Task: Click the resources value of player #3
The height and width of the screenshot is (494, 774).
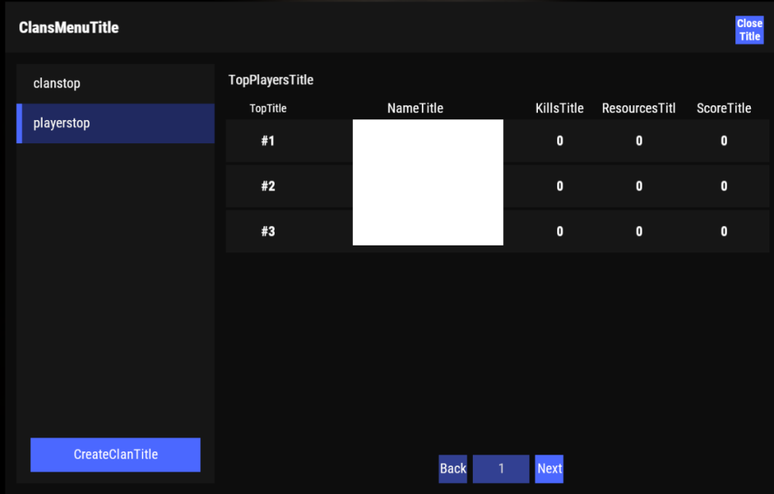Action: [639, 232]
